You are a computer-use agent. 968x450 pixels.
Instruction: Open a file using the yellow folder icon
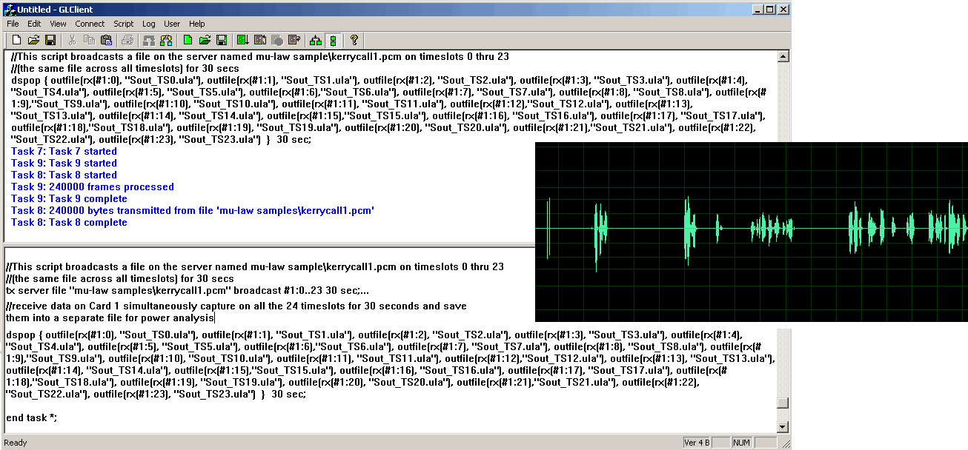(x=34, y=39)
